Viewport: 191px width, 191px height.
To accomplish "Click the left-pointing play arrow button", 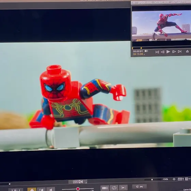I will click(50, 189).
